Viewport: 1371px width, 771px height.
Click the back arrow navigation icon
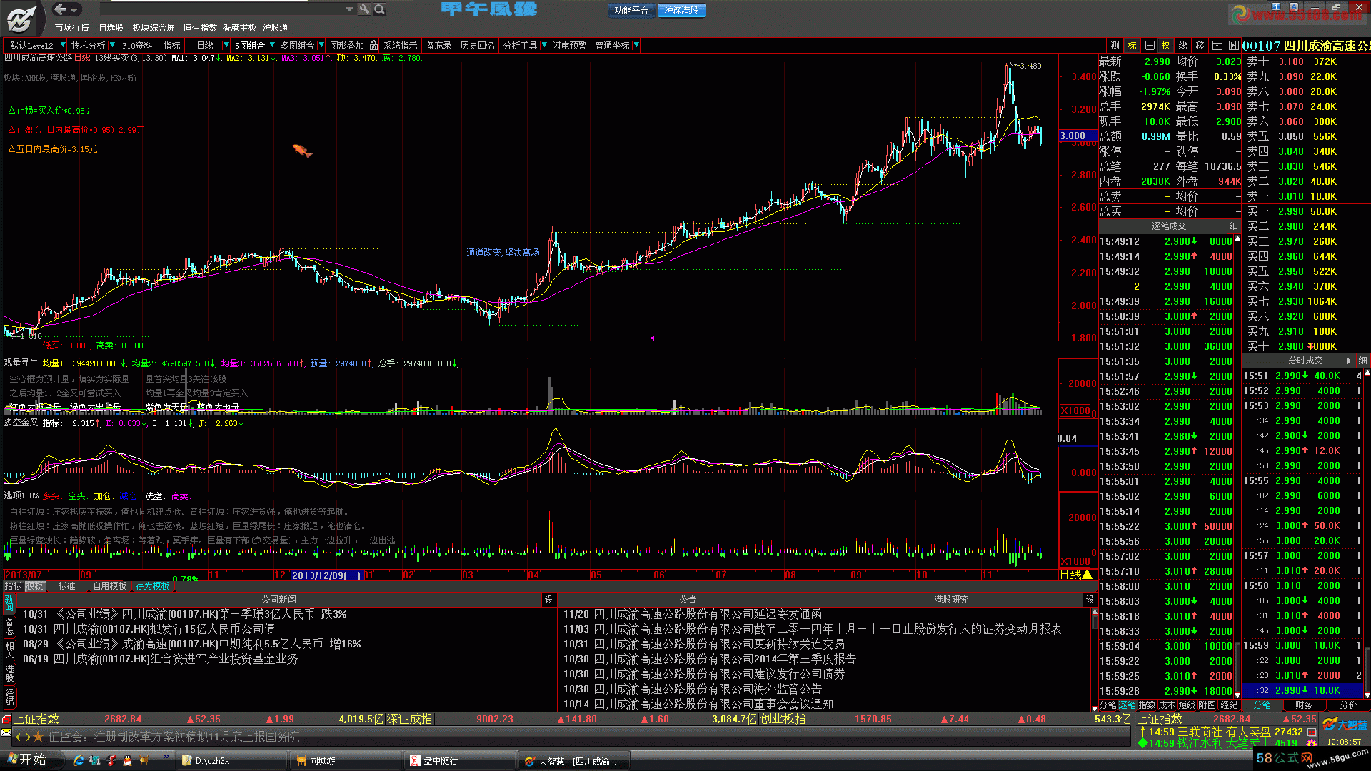61,9
